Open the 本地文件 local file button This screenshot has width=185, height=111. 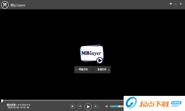(x=102, y=69)
